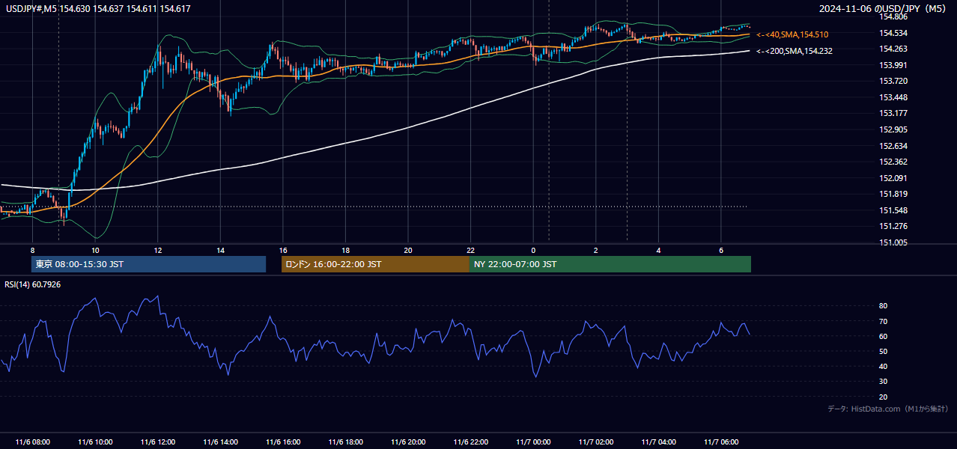Click hour tick 22 under price chart

(470, 250)
